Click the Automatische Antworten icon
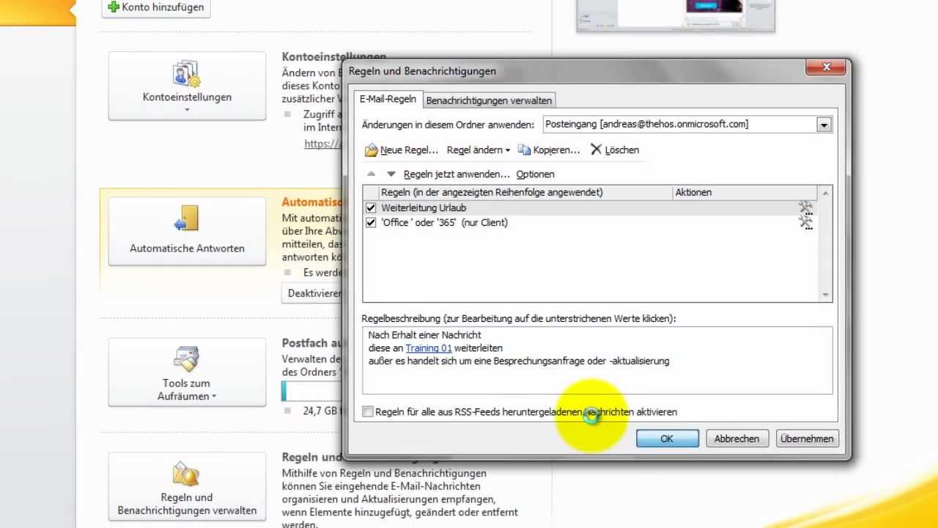The height and width of the screenshot is (528, 938). 187,220
